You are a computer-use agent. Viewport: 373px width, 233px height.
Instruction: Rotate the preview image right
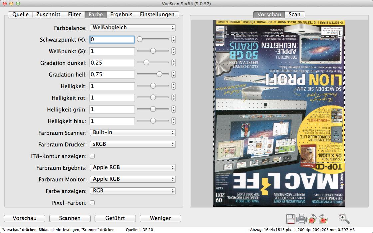323,219
